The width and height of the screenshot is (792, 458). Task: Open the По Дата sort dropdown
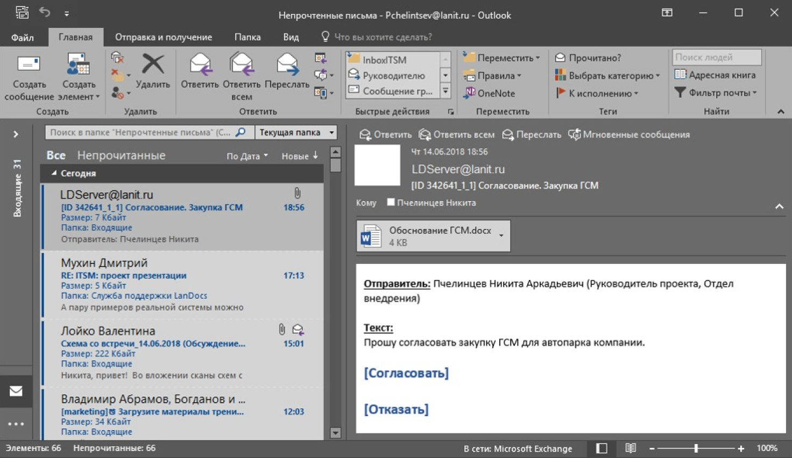tap(247, 156)
